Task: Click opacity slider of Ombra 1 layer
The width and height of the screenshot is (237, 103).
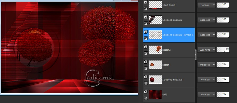Action: (223, 35)
